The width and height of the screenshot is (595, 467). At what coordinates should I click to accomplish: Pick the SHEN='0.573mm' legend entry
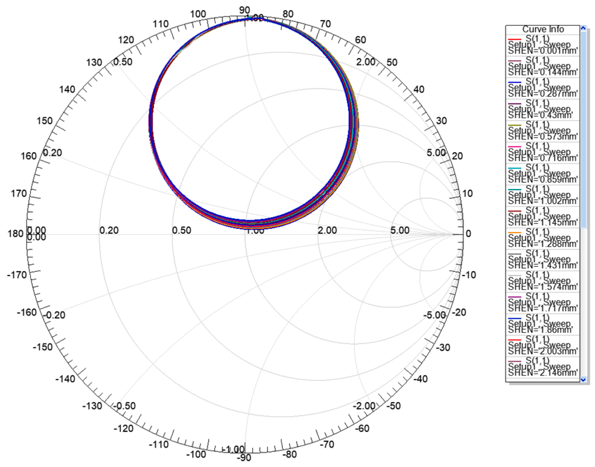pyautogui.click(x=543, y=131)
